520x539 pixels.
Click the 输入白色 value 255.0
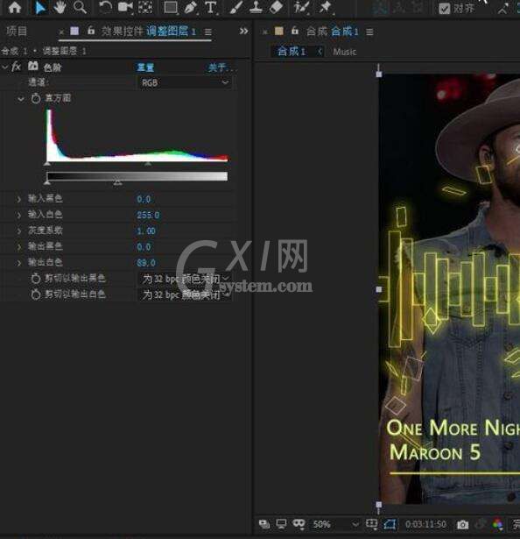click(148, 216)
